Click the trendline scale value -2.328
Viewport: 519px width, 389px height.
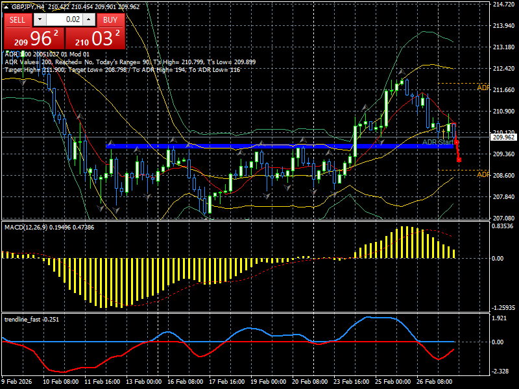click(x=500, y=371)
